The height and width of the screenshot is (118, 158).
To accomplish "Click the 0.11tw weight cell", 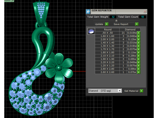I will pyautogui.click(x=132, y=52).
